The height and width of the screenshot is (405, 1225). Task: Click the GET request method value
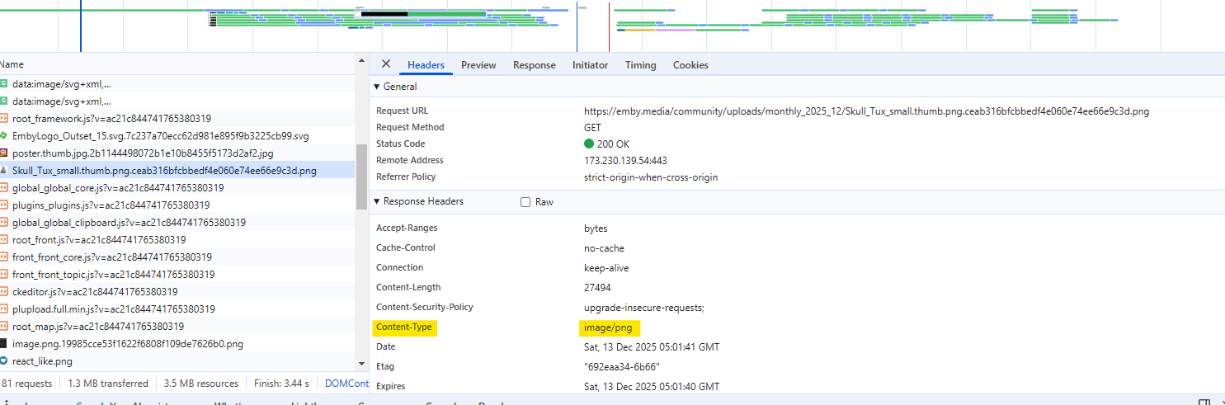click(x=592, y=127)
